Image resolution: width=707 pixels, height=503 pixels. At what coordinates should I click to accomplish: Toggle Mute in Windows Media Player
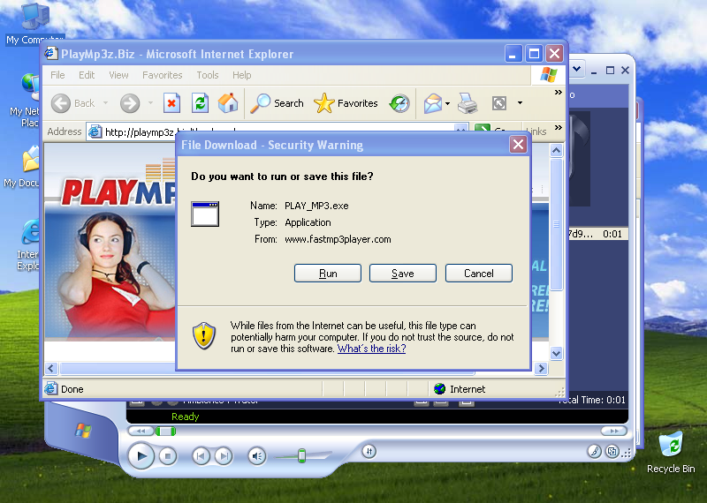257,456
